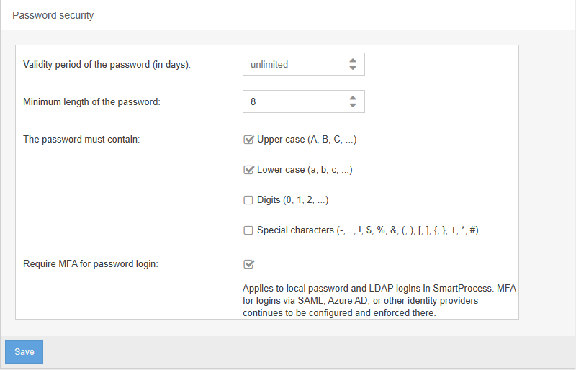Decrease the password validity period value
The height and width of the screenshot is (370, 576).
(x=353, y=68)
